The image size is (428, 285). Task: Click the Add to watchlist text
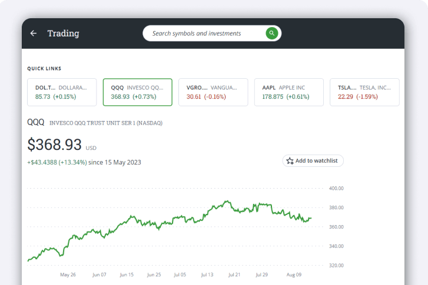pos(317,161)
